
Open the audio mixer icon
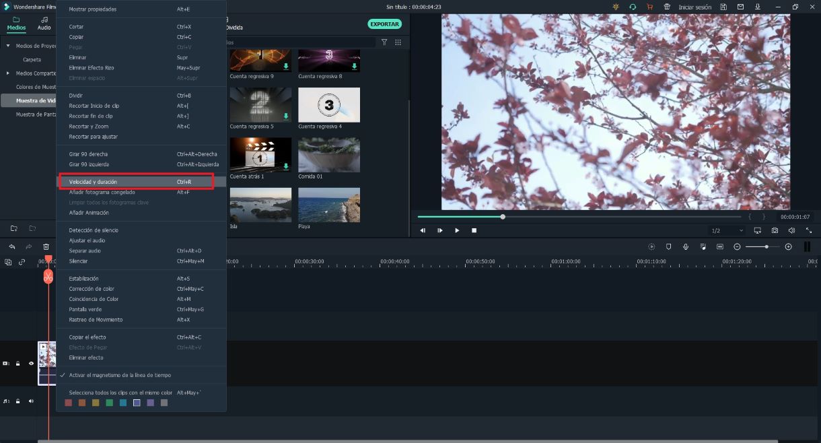[703, 247]
